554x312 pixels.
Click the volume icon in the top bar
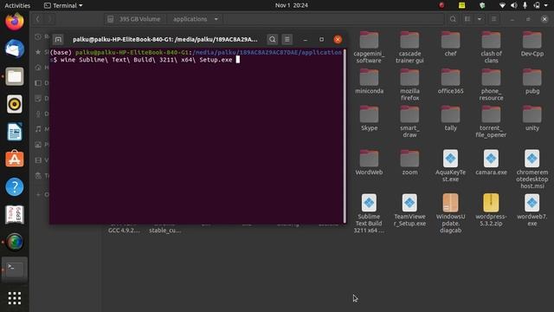point(513,5)
